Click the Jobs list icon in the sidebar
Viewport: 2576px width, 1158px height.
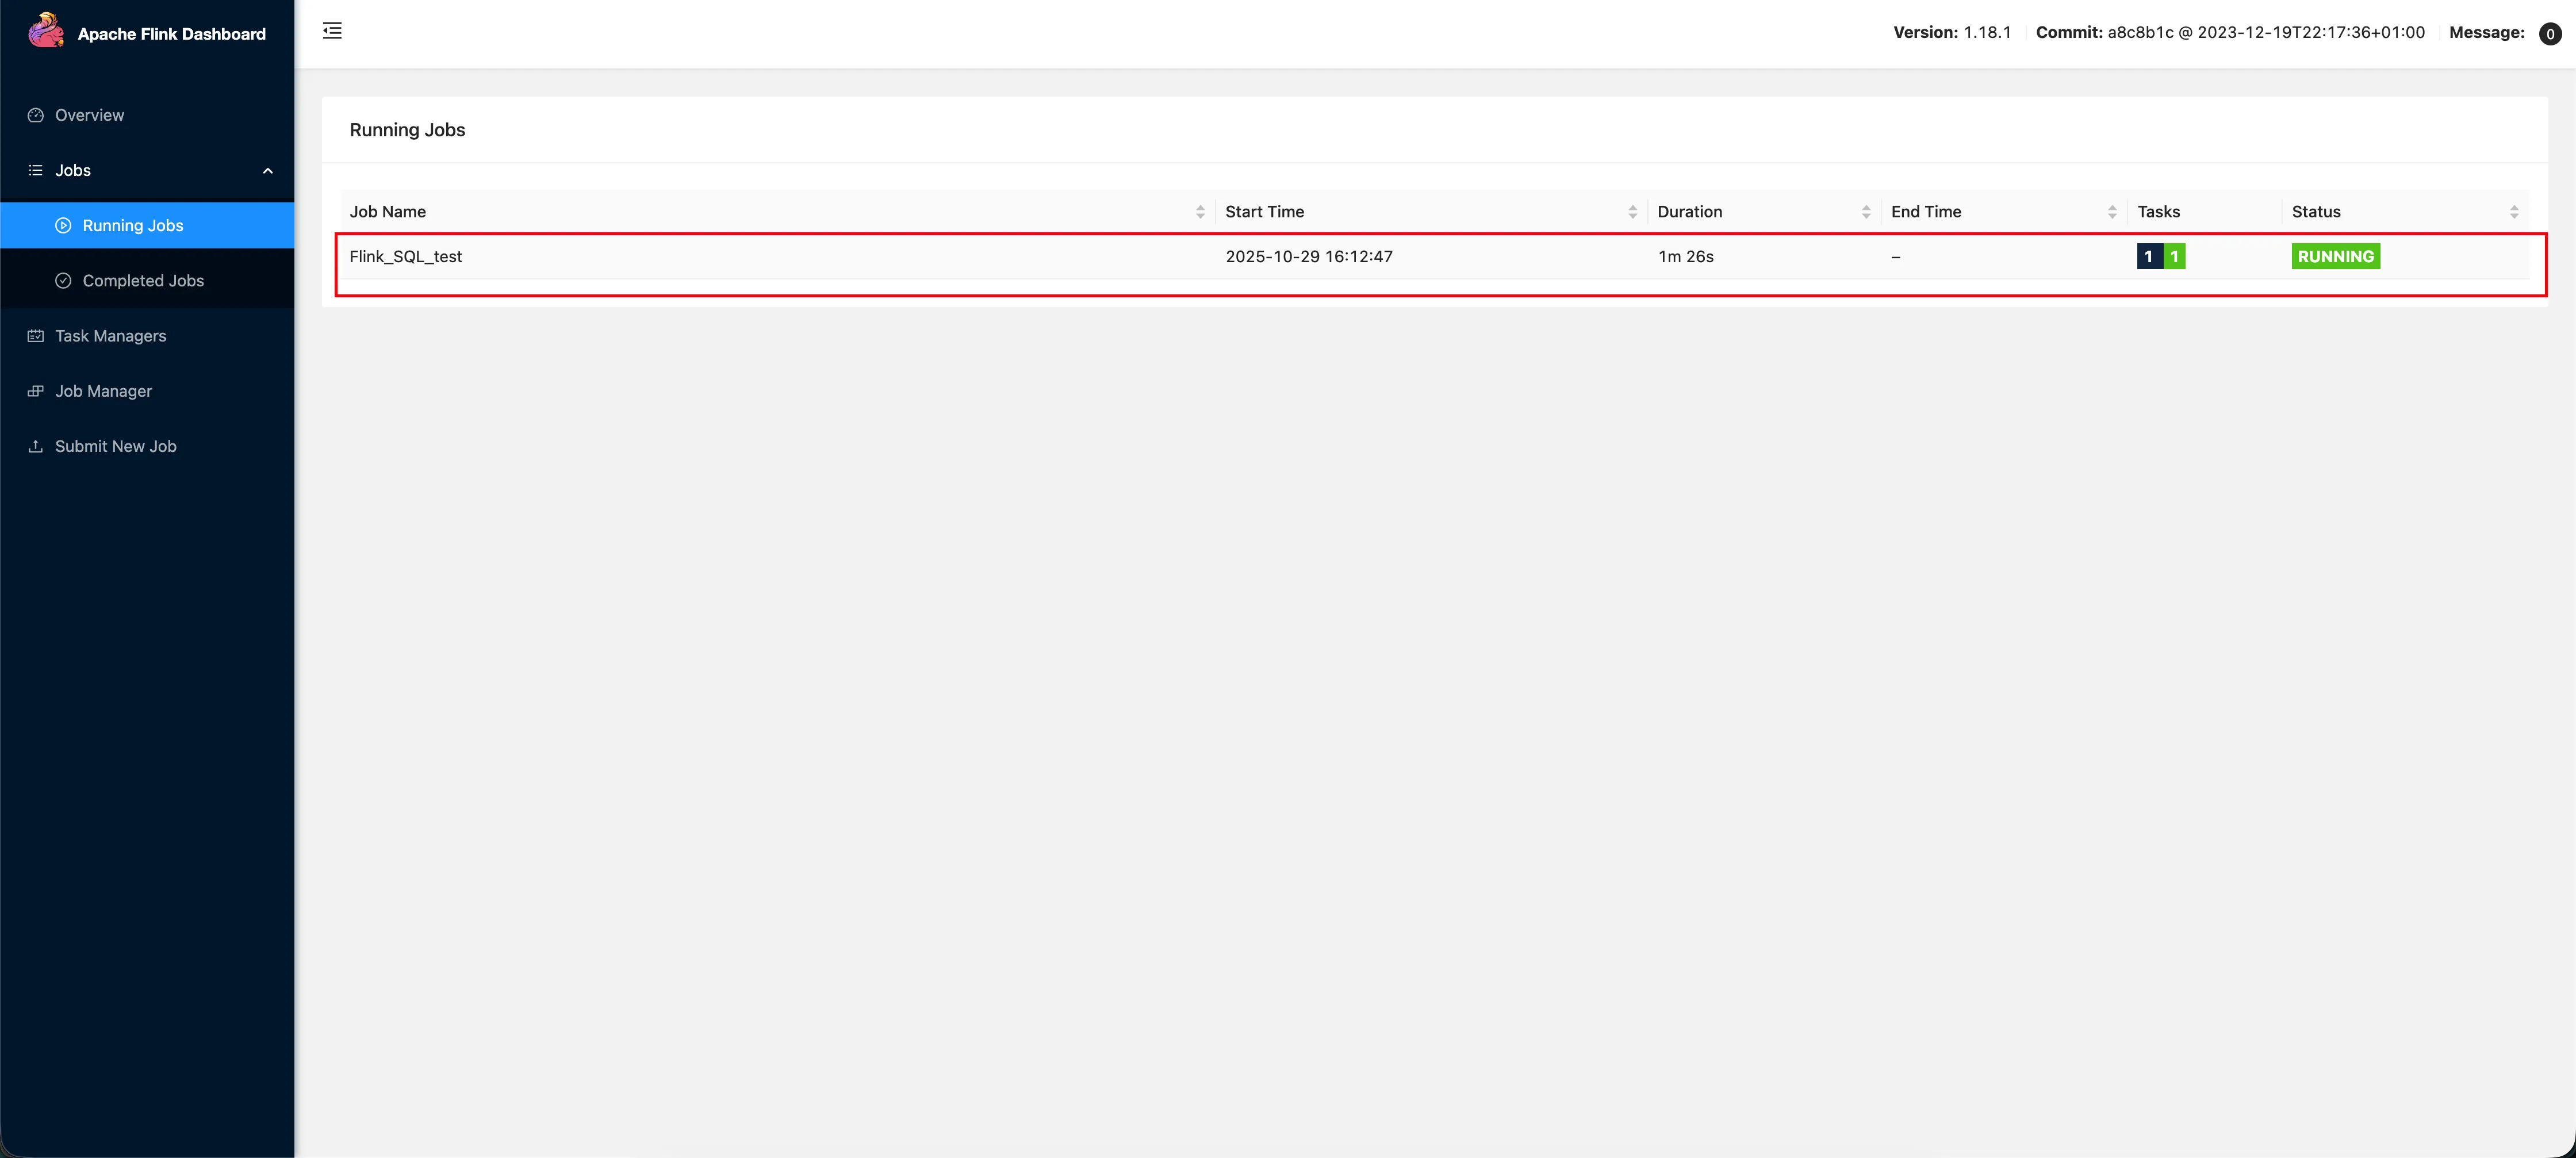point(36,170)
